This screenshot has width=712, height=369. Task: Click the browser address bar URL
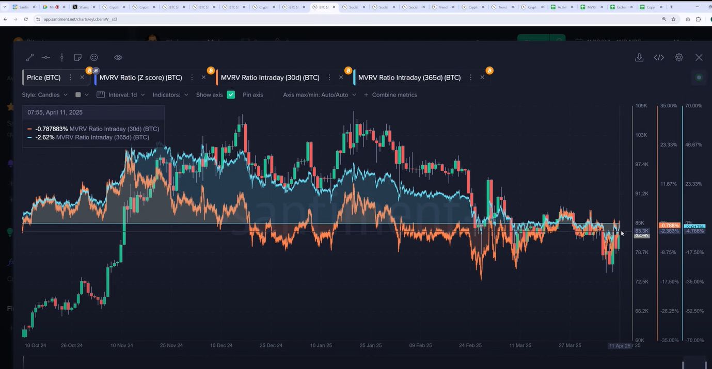click(x=80, y=19)
